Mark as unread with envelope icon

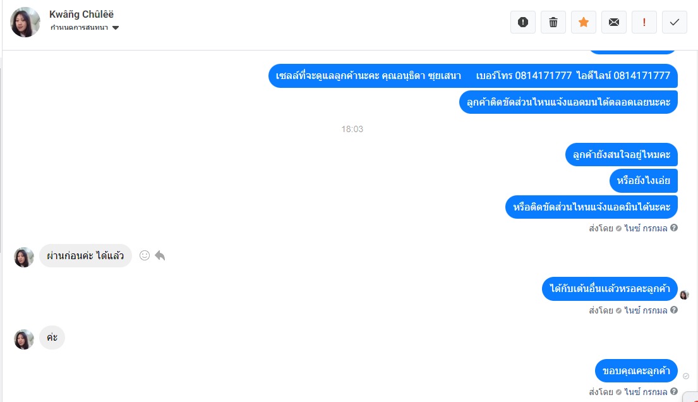(x=613, y=22)
